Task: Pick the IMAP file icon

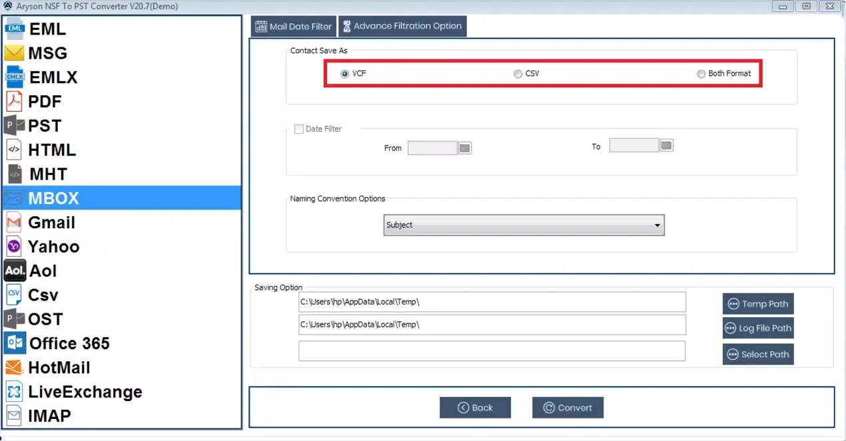Action: [x=14, y=416]
